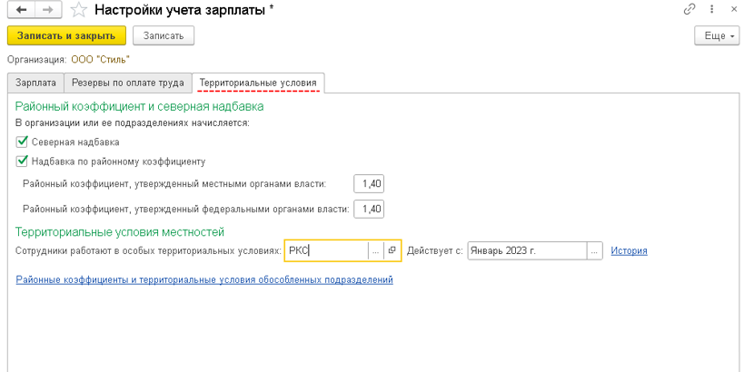The height and width of the screenshot is (372, 744).
Task: Click ellipsis button of Январь 2023 field
Action: click(594, 251)
